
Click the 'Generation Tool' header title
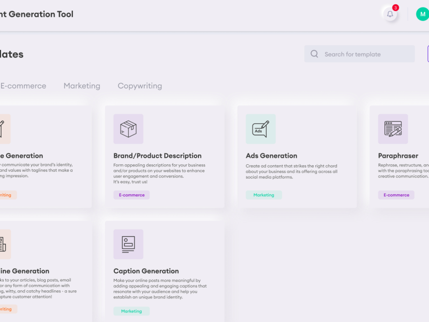pos(41,14)
